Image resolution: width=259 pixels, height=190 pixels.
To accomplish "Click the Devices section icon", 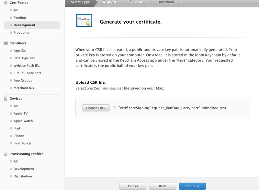I will [x=6, y=99].
